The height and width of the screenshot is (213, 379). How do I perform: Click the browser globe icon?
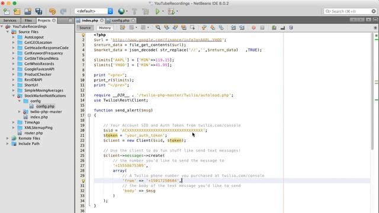121,11
